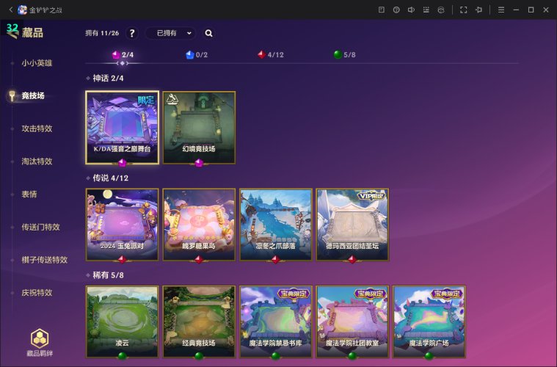This screenshot has height=367, width=557.
Task: Select the 2024 玉兔派对 arena
Action: [x=123, y=225]
